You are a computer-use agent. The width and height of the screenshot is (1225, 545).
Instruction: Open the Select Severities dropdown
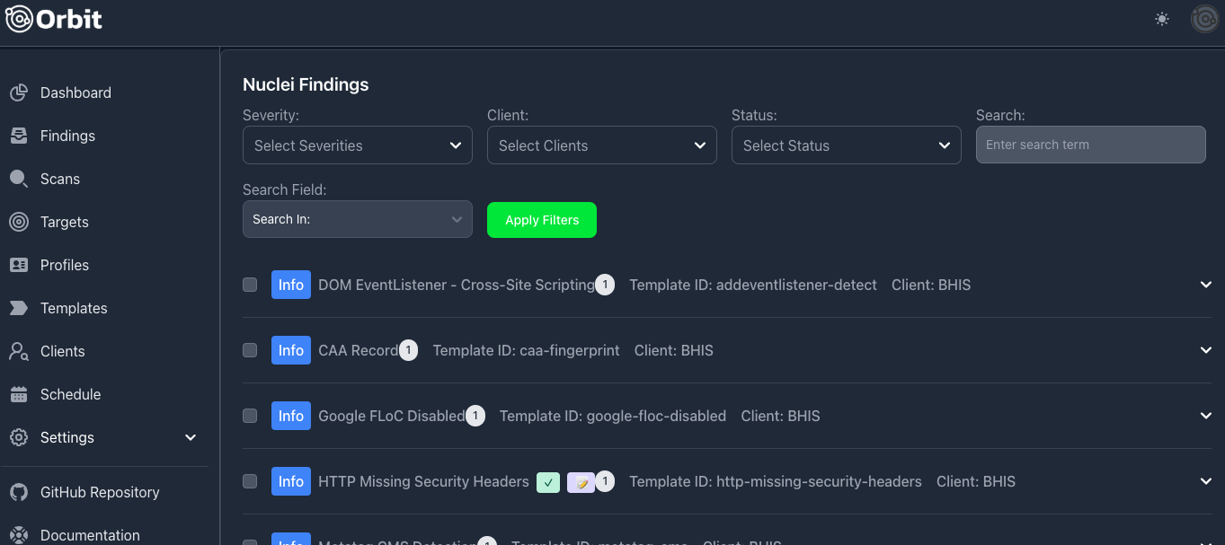click(x=357, y=145)
